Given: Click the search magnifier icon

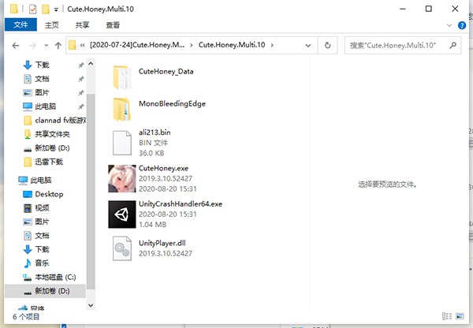Looking at the screenshot, I should (x=453, y=46).
